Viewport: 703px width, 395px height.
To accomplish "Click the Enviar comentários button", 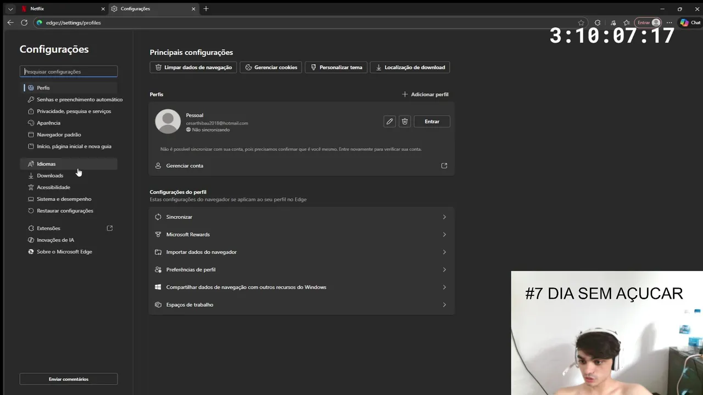I will 69,379.
